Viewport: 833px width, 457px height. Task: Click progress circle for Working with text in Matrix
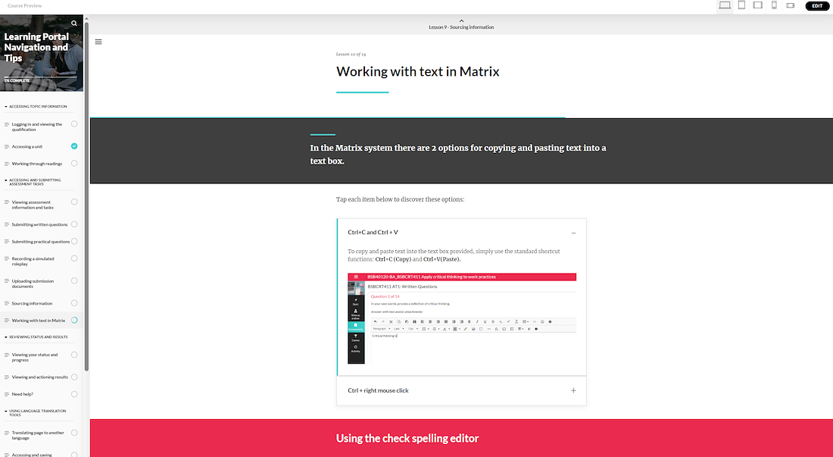tap(74, 320)
